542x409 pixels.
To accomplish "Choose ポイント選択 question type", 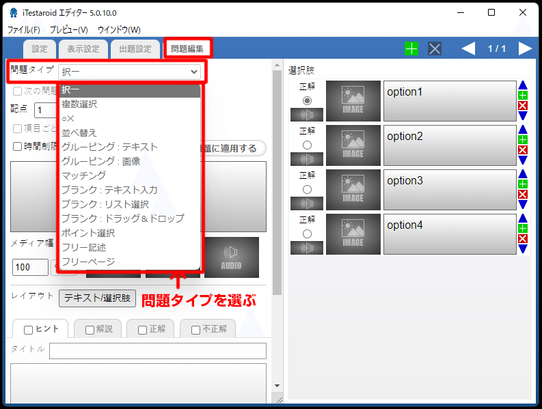I will tap(130, 233).
